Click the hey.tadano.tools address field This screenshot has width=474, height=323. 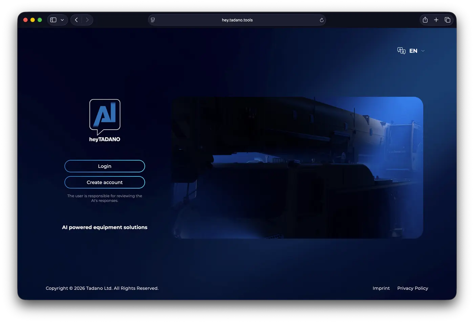[237, 20]
